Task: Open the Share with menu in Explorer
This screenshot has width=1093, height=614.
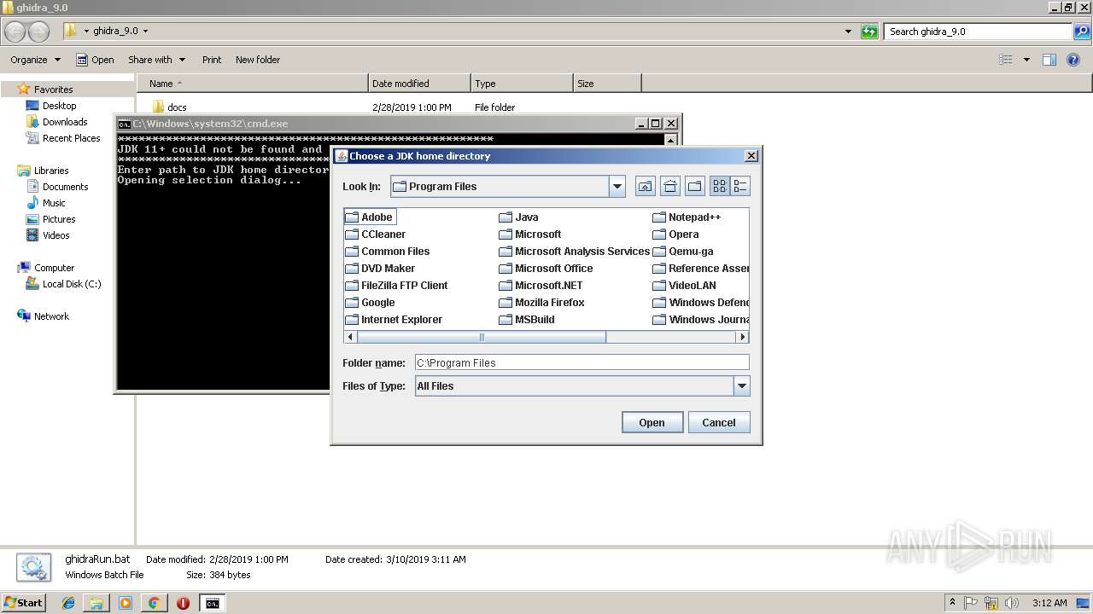Action: 156,60
